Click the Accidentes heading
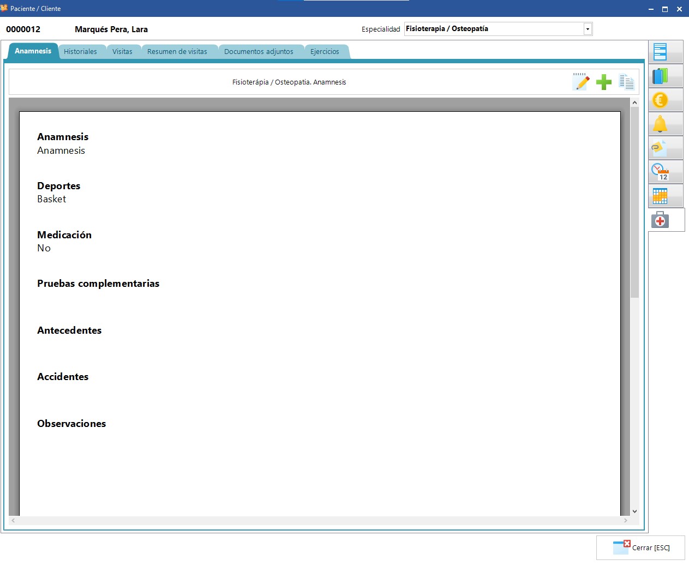This screenshot has width=689, height=566. (x=63, y=377)
